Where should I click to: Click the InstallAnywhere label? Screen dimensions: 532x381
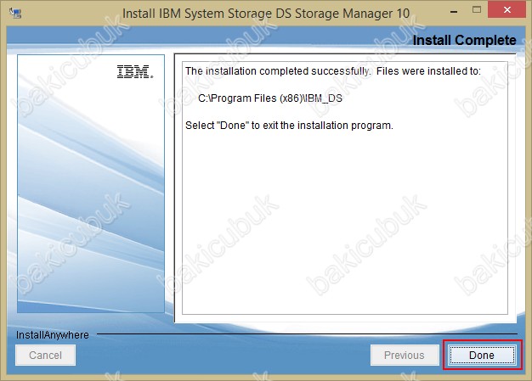pos(53,335)
